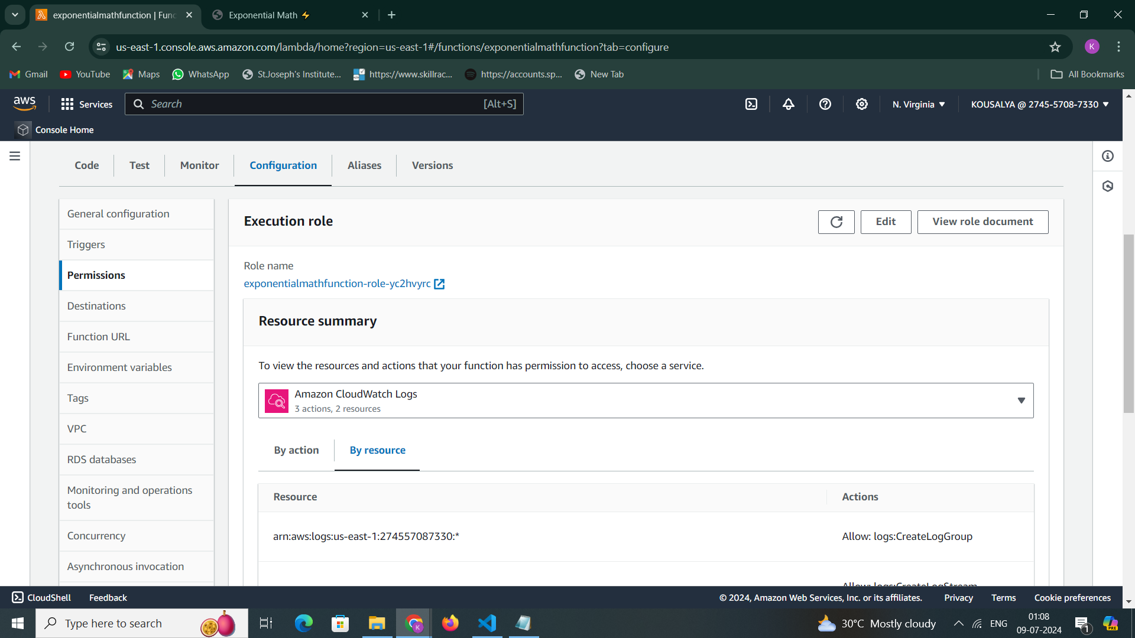Open the exponentialmathfunction-role-yc2hvyrc link

337,284
